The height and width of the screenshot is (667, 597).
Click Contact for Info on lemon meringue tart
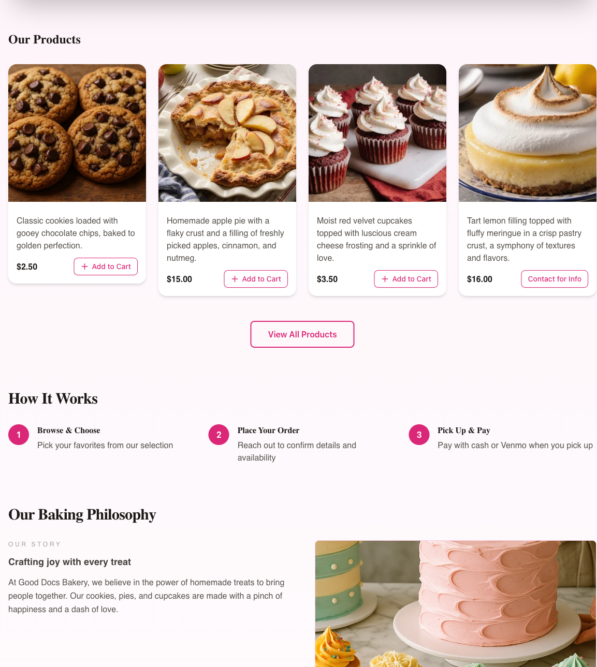tap(555, 279)
